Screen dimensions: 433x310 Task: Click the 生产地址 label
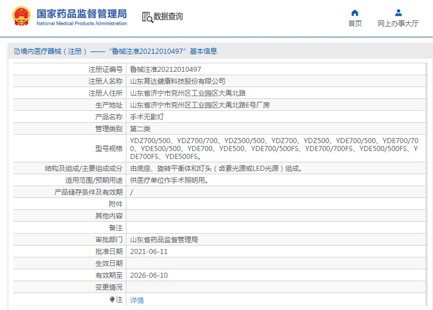[109, 105]
